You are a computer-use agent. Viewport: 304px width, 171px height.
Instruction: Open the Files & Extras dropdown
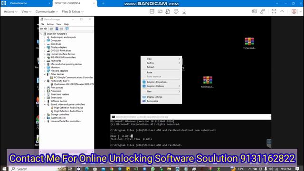pyautogui.click(x=73, y=11)
